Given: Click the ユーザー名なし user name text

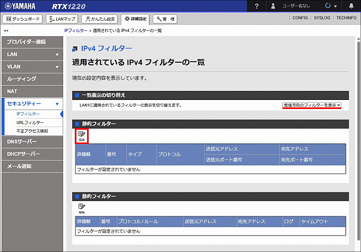Looking at the screenshot, I should (x=296, y=6).
